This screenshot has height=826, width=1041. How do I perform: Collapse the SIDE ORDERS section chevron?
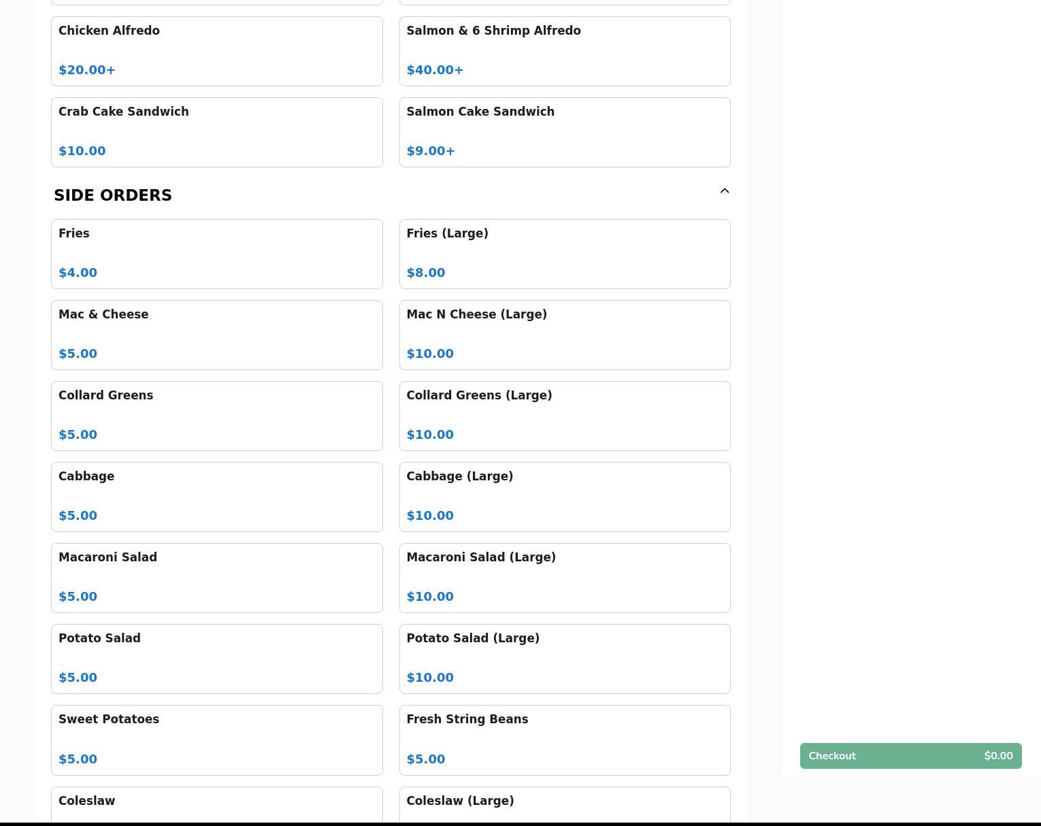725,191
